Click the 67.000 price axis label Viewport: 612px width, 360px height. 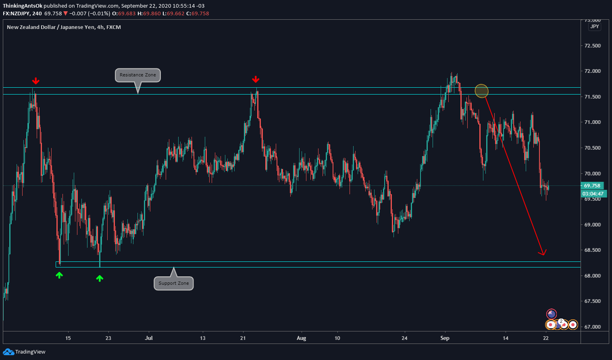[x=592, y=327]
